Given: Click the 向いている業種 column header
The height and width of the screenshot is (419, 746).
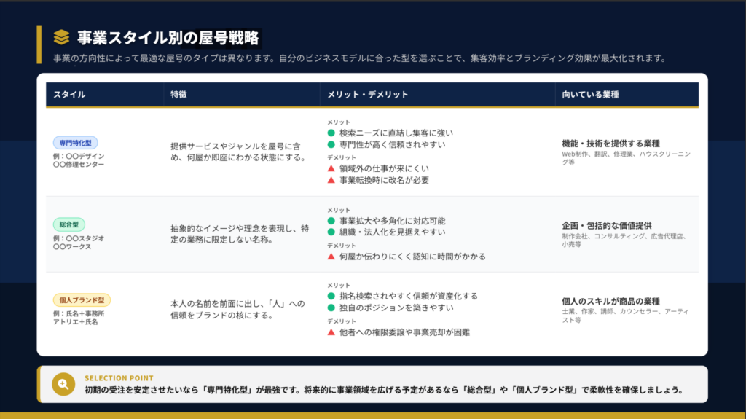Looking at the screenshot, I should (x=591, y=95).
